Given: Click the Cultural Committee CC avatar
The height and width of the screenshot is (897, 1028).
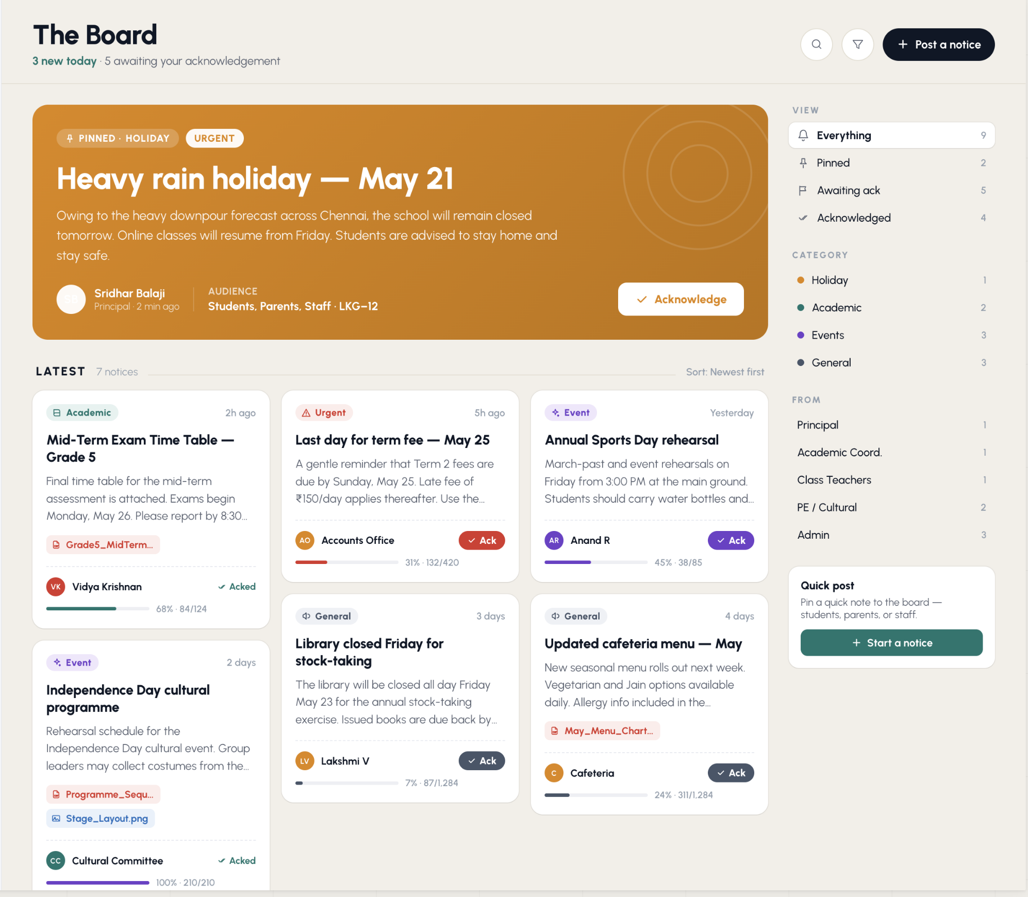Looking at the screenshot, I should click(x=56, y=860).
